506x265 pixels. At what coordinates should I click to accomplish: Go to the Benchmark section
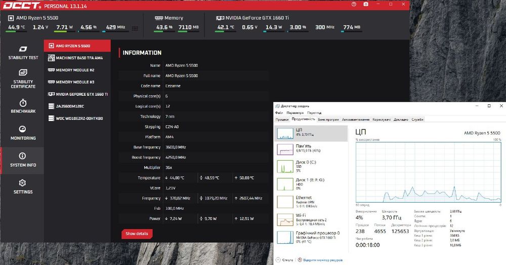pos(23,106)
